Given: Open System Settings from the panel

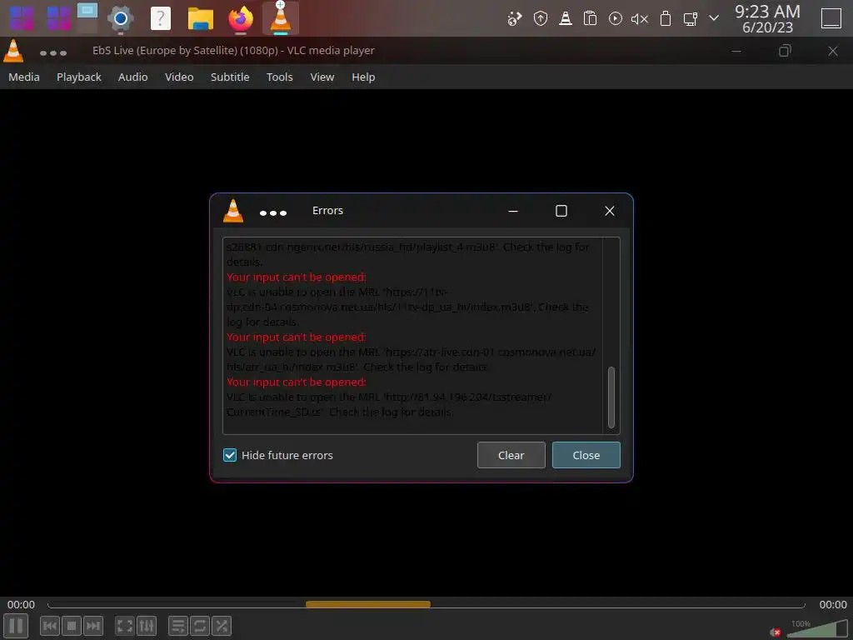Looking at the screenshot, I should pos(120,18).
